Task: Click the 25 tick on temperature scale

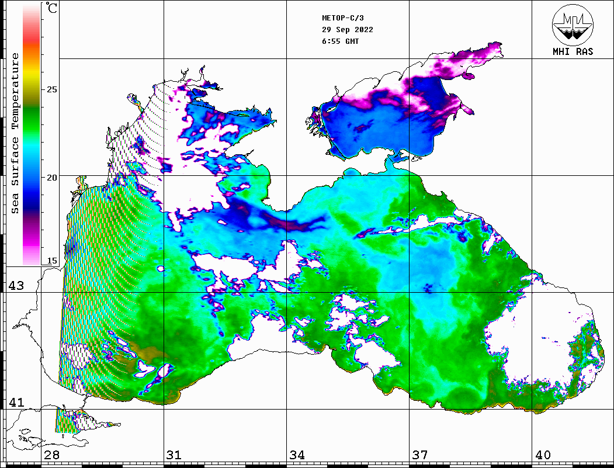Action: tap(51, 89)
